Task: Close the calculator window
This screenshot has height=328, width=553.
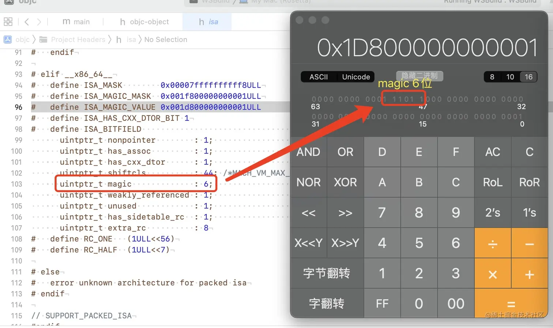Action: click(300, 20)
